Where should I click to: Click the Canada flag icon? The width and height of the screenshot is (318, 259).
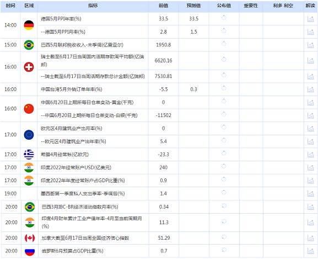[30, 238]
